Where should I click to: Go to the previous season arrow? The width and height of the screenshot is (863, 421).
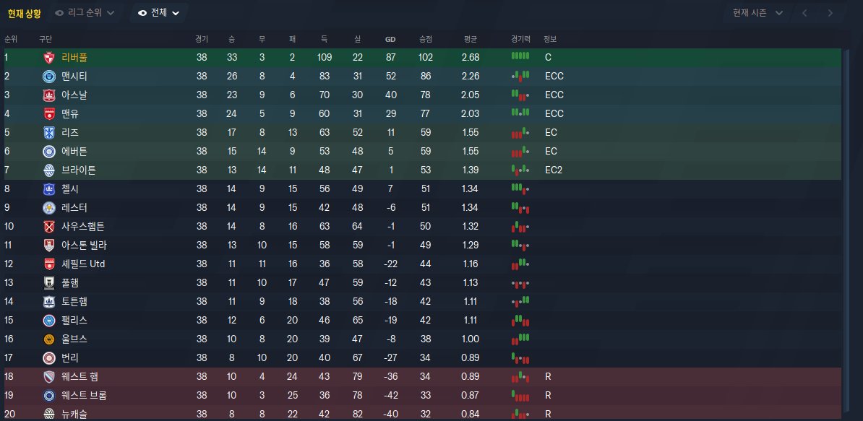[804, 13]
